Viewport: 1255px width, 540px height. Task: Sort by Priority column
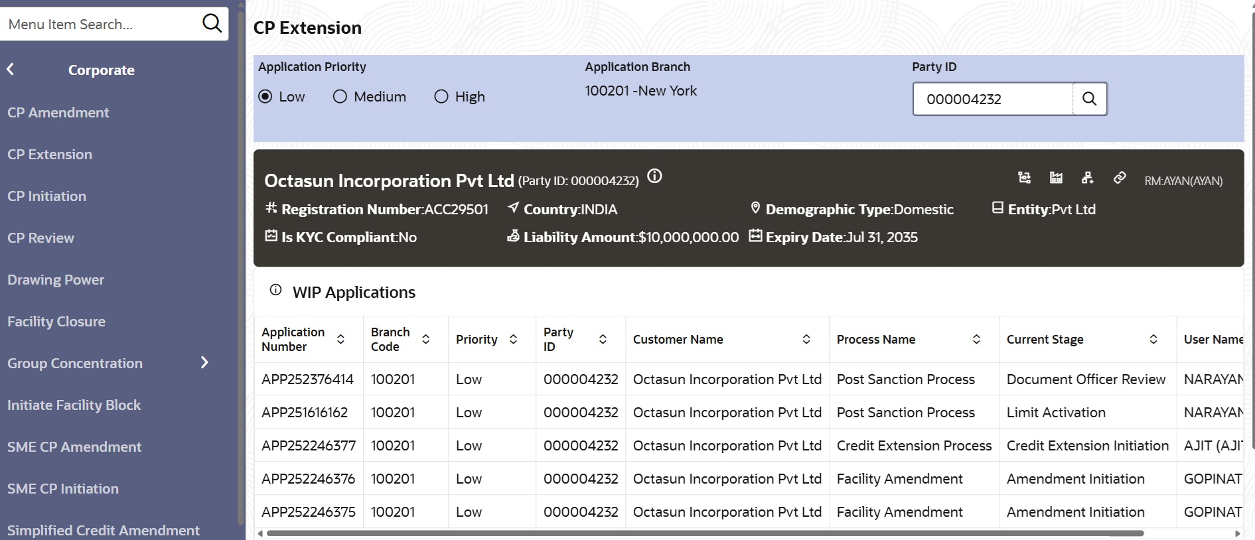pyautogui.click(x=513, y=339)
